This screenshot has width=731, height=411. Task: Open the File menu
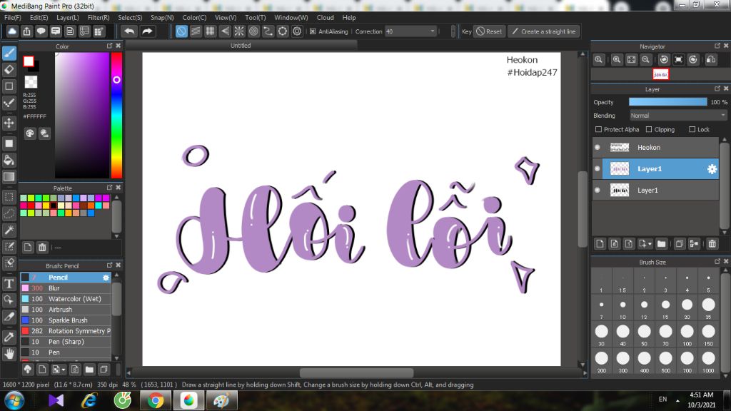(x=13, y=18)
